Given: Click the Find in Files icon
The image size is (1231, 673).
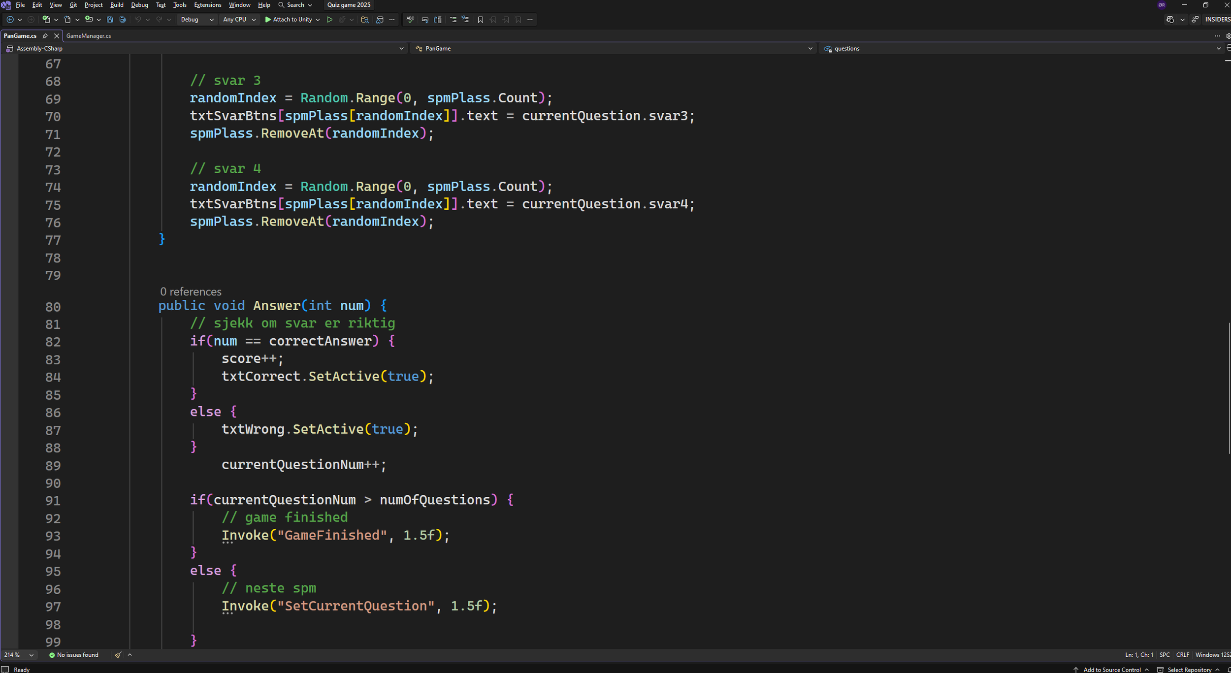Looking at the screenshot, I should (365, 20).
